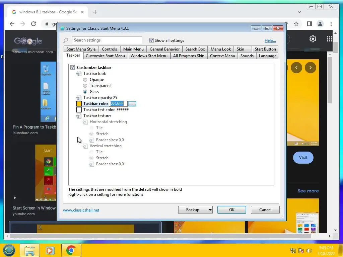This screenshot has height=257, width=343.
Task: Click the Visit button in Chrome
Action: click(303, 158)
